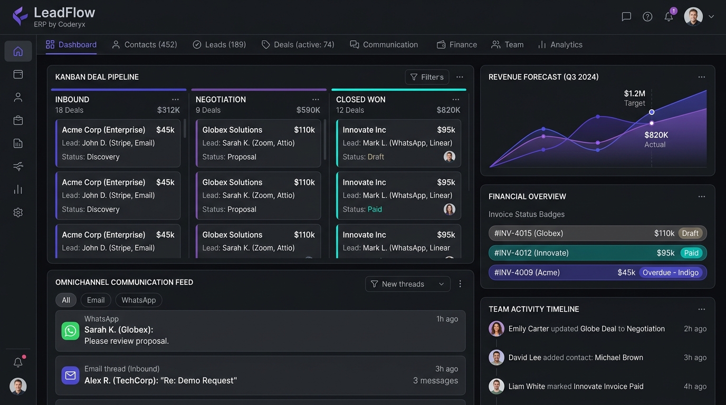Screen dimensions: 726x405
Task: Open Communication Feed vertical dots menu
Action: [460, 284]
